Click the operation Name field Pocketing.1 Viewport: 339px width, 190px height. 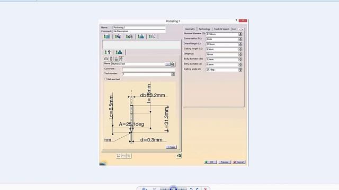coord(139,27)
